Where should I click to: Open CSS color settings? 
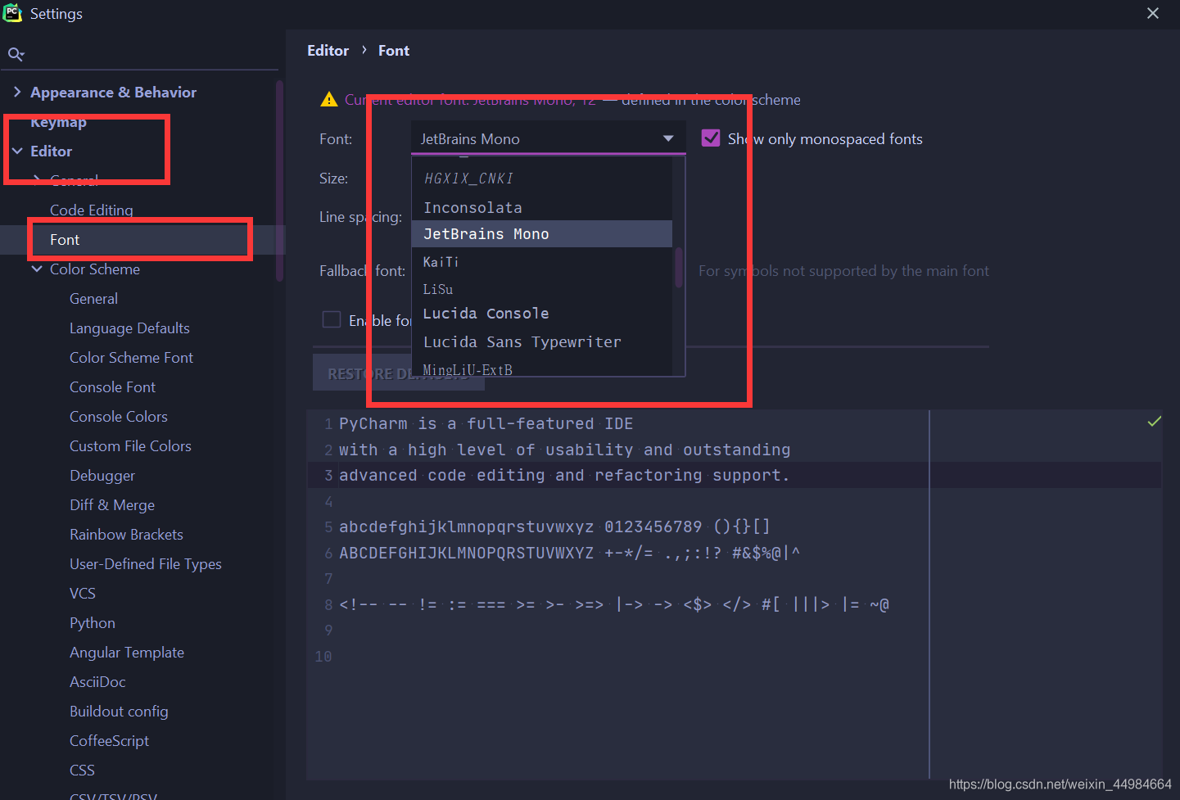pos(82,770)
